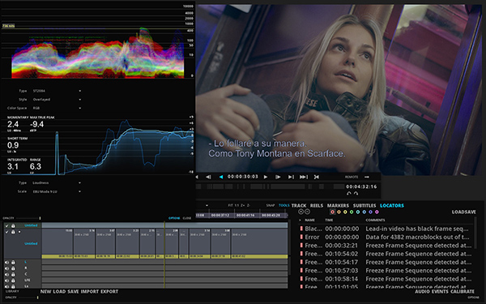Lock the L audio track
Image resolution: width=486 pixels, height=304 pixels.
point(13,263)
